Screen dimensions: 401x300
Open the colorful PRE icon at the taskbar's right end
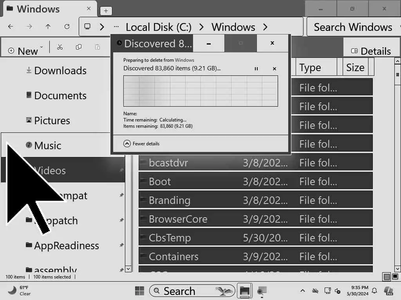[389, 291]
